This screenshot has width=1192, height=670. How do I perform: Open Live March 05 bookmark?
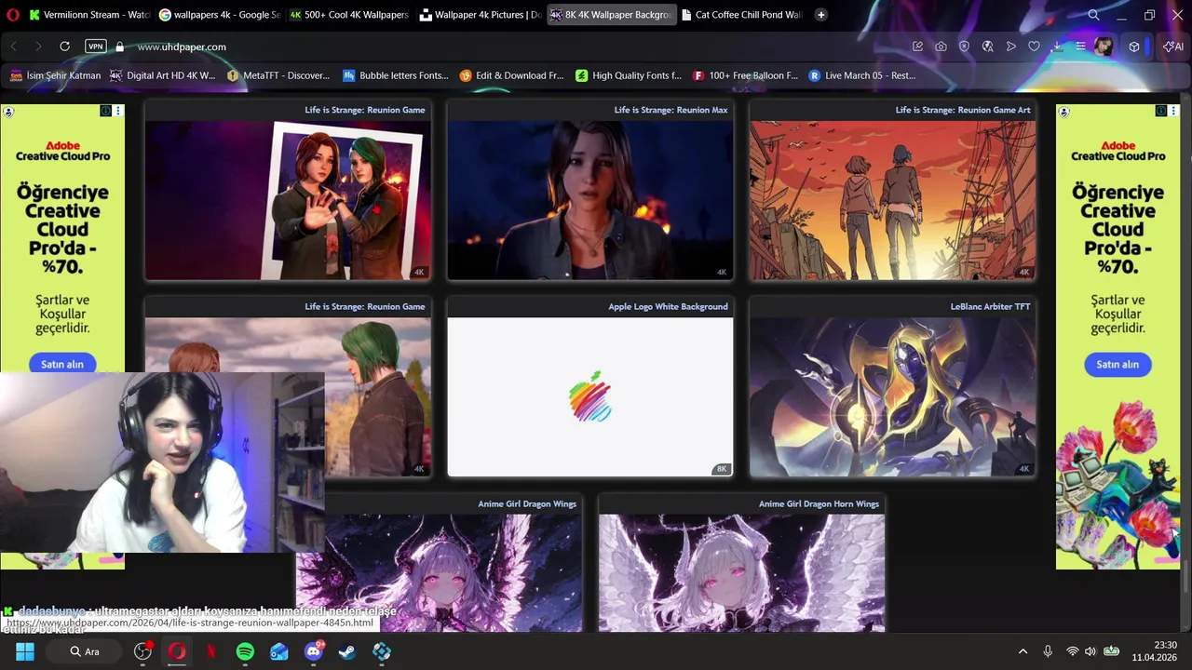point(861,75)
